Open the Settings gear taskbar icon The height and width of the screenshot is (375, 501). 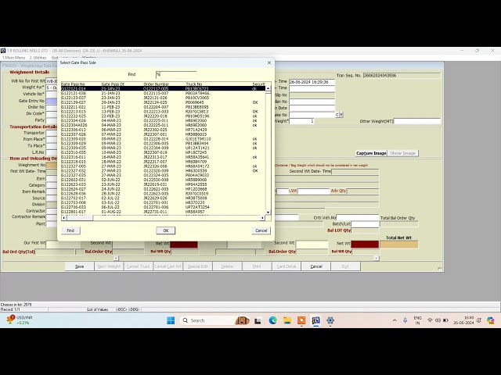click(330, 320)
